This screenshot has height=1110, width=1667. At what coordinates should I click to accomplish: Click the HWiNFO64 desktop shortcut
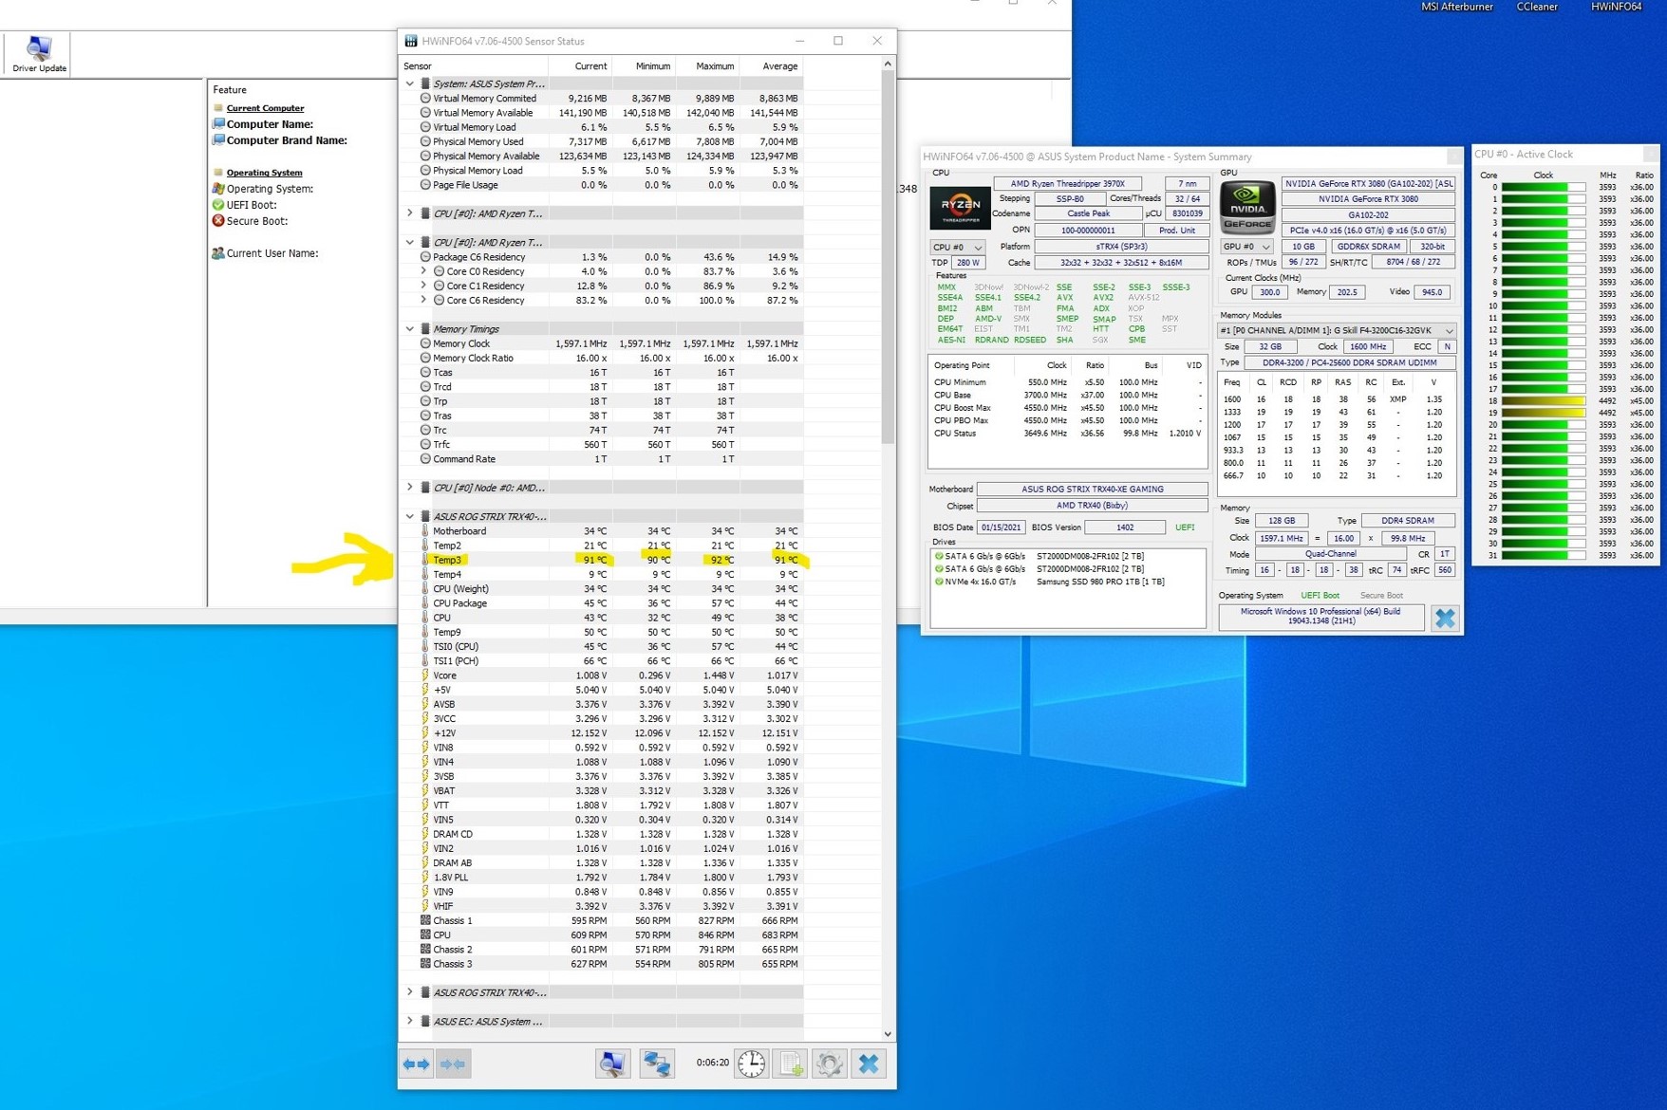pos(1616,7)
